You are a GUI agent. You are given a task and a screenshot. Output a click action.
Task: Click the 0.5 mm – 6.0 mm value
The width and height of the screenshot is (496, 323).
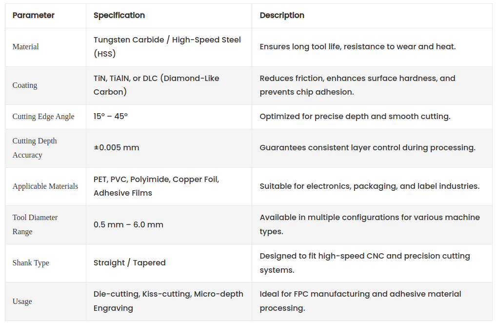[x=128, y=225]
